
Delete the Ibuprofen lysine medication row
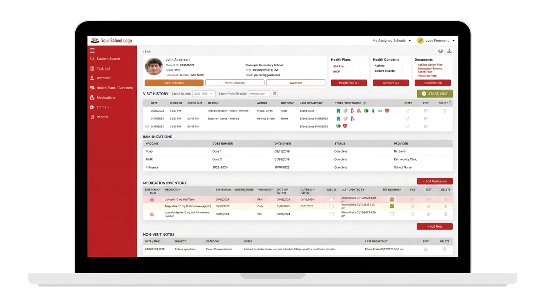point(446,214)
